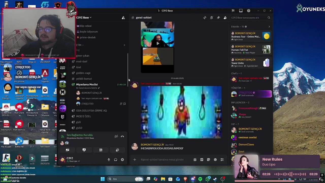Turn on camera in voice panel
This screenshot has height=183, width=325.
pyautogui.click(x=68, y=150)
